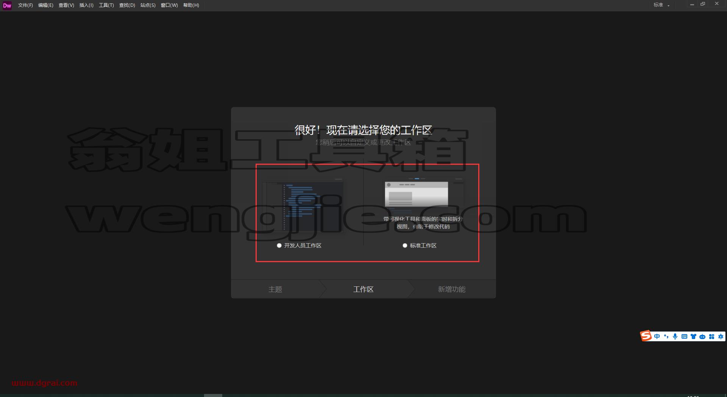
Task: Select the 标准工作区 radio button
Action: 405,245
